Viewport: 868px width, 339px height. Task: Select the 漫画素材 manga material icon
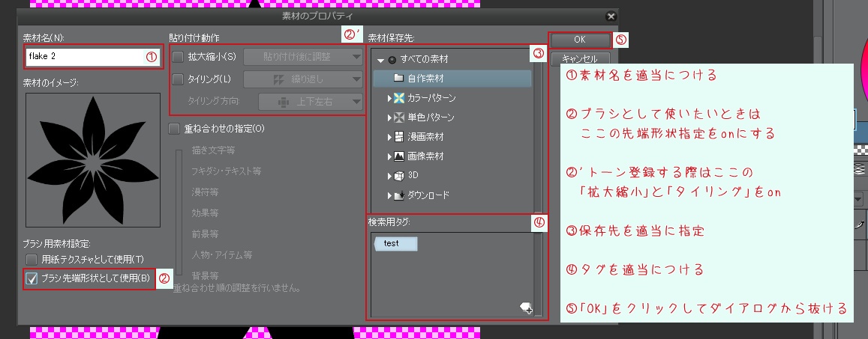(399, 137)
